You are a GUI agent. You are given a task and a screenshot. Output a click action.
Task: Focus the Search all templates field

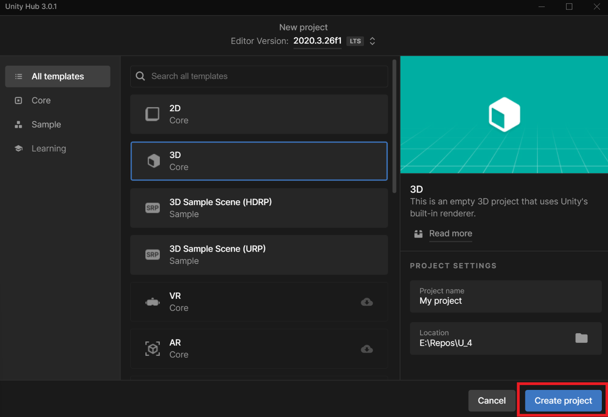pos(259,76)
